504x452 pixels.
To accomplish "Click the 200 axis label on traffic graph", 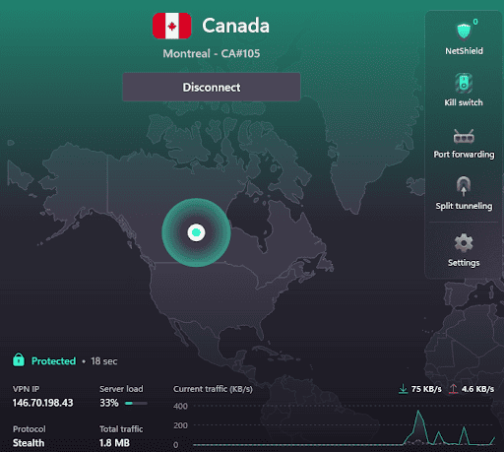I will click(x=180, y=425).
